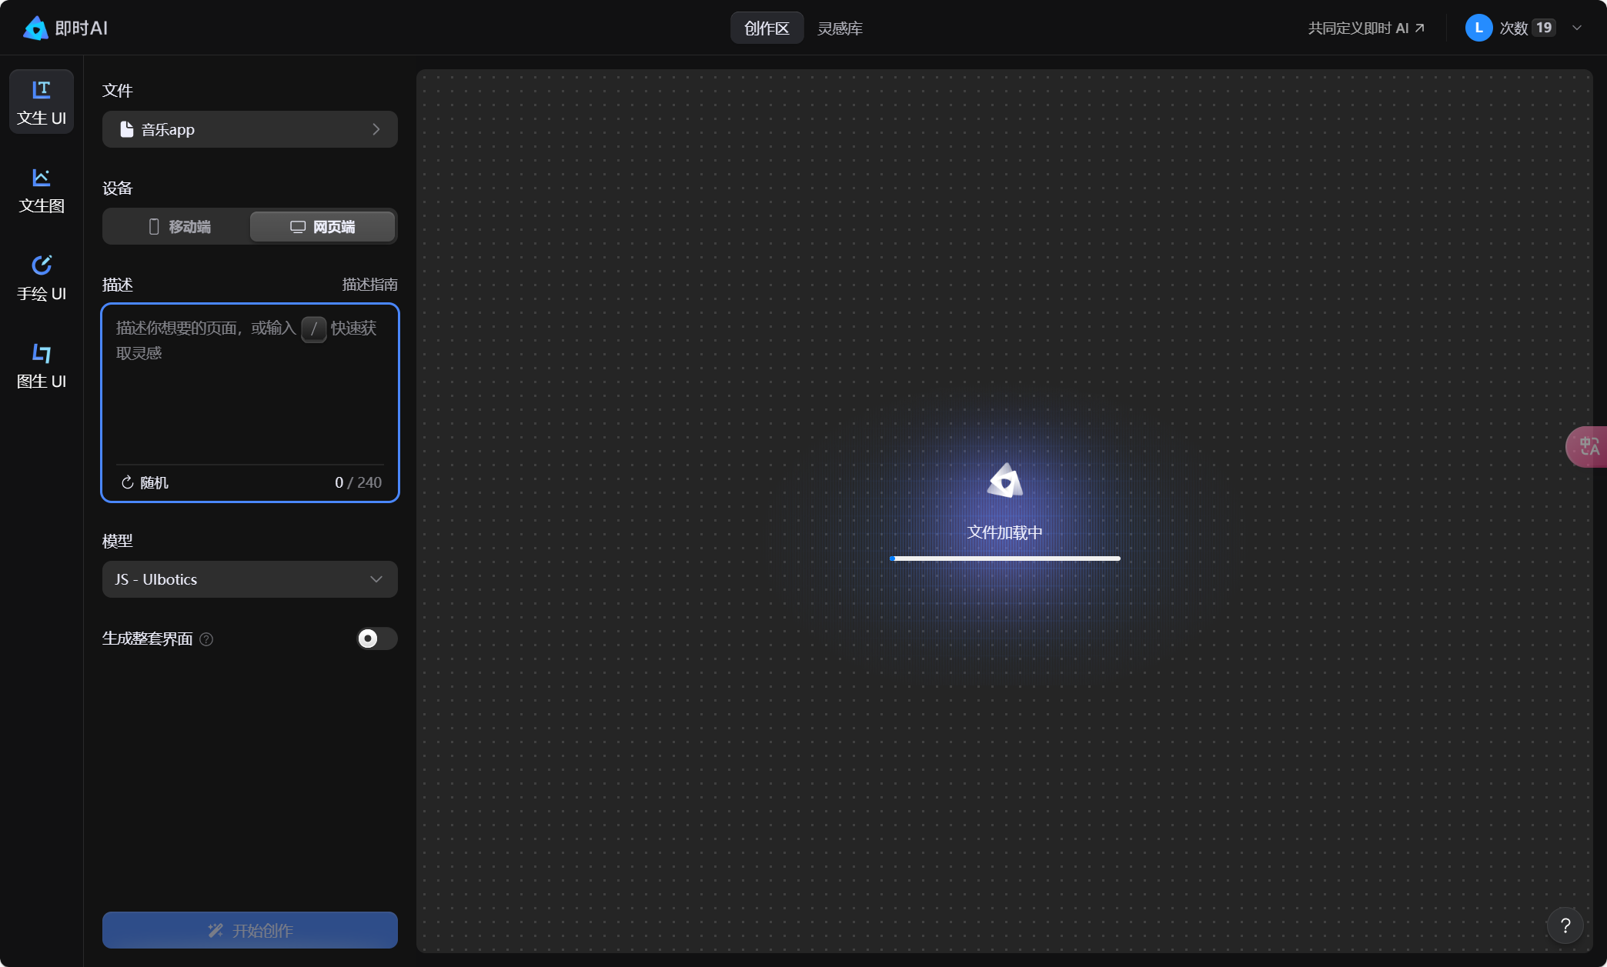The height and width of the screenshot is (967, 1607).
Task: Select the 文生 UI sidebar tool
Action: point(42,102)
